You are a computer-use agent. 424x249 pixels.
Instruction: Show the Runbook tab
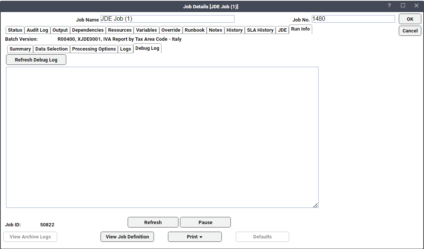pos(195,30)
